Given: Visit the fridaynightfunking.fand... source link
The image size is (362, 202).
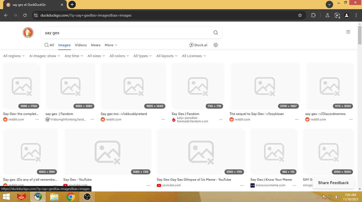Looking at the screenshot, I should (x=68, y=119).
